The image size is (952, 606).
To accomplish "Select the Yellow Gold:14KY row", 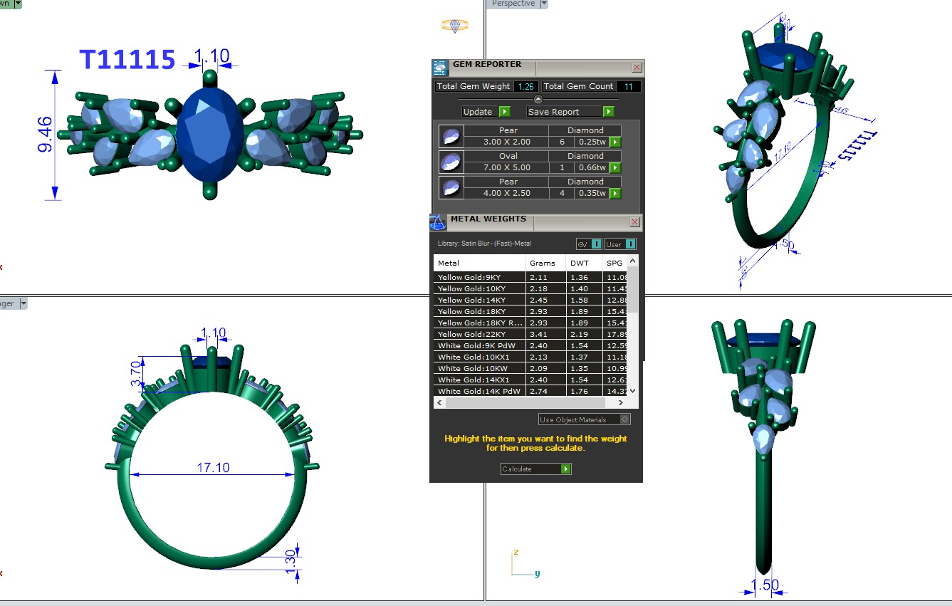I will (x=480, y=300).
